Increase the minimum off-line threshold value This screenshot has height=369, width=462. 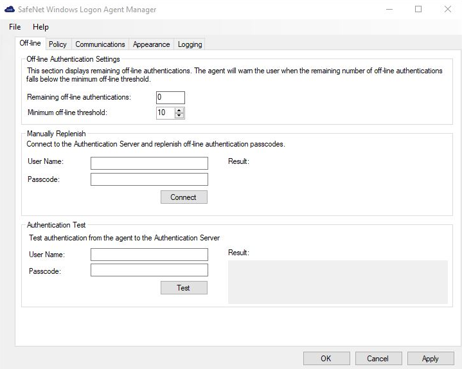point(179,110)
